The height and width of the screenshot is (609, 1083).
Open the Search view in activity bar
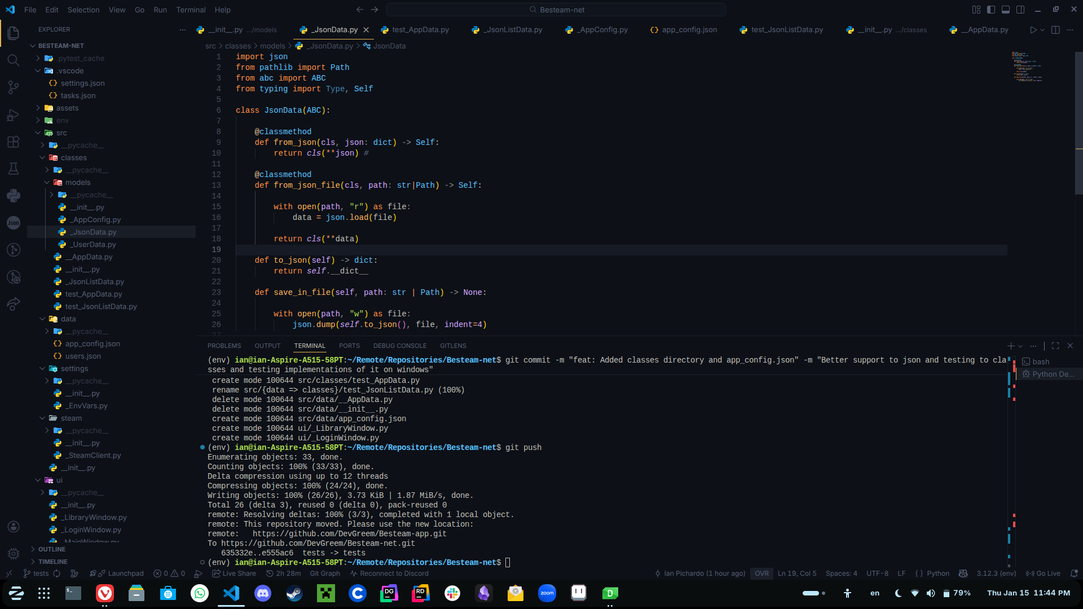[x=14, y=60]
